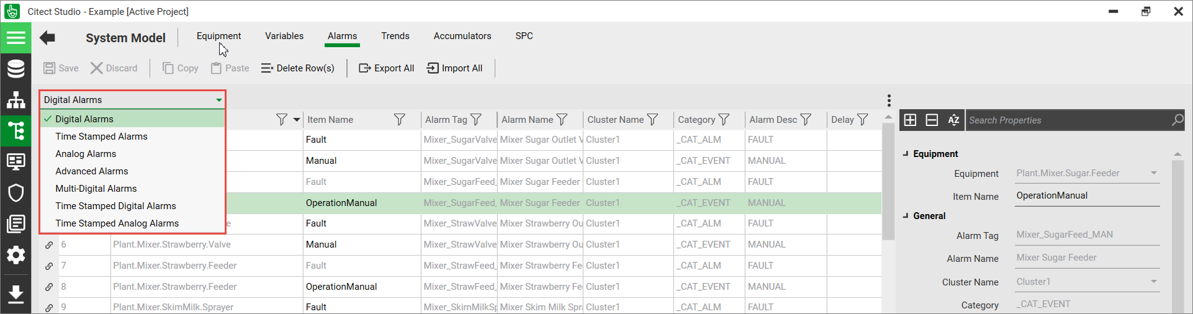Expand all property groups icon

[910, 120]
